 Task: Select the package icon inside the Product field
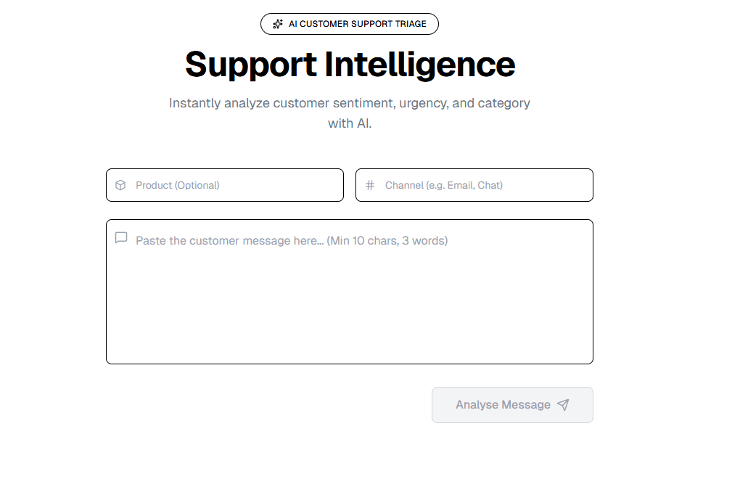point(120,185)
